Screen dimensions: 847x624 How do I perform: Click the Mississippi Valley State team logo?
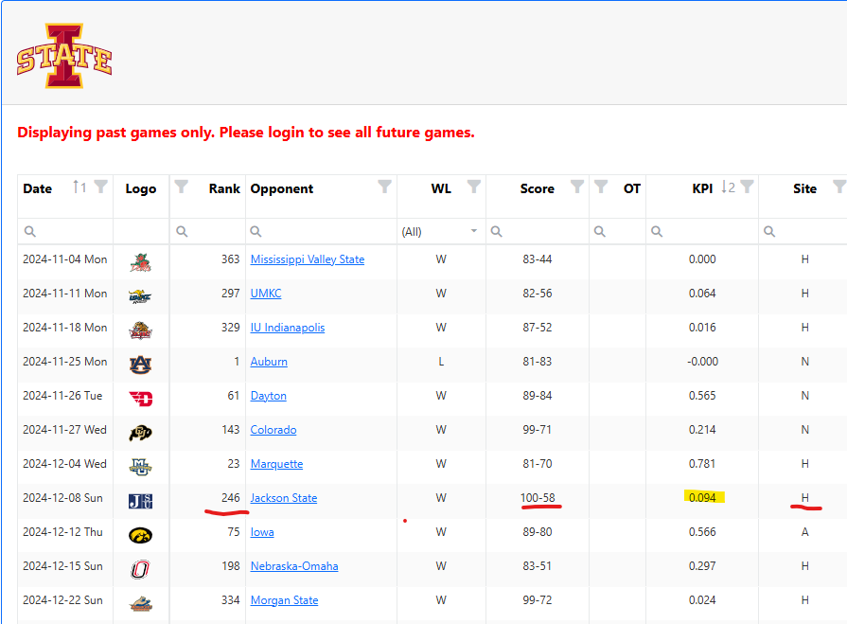click(140, 262)
